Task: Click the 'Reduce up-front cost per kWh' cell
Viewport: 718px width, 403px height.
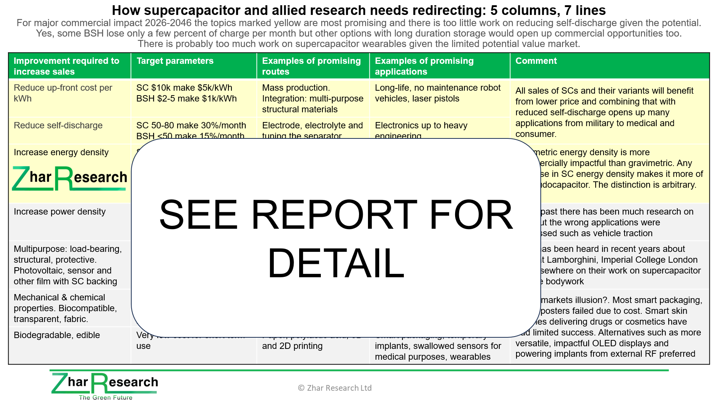Action: pyautogui.click(x=63, y=93)
